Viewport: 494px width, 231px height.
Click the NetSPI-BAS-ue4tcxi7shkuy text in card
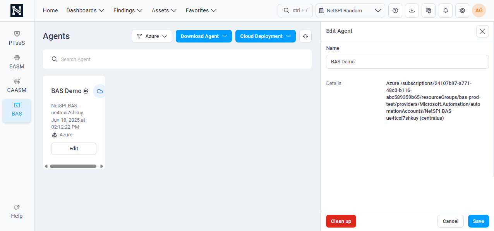tap(67, 109)
